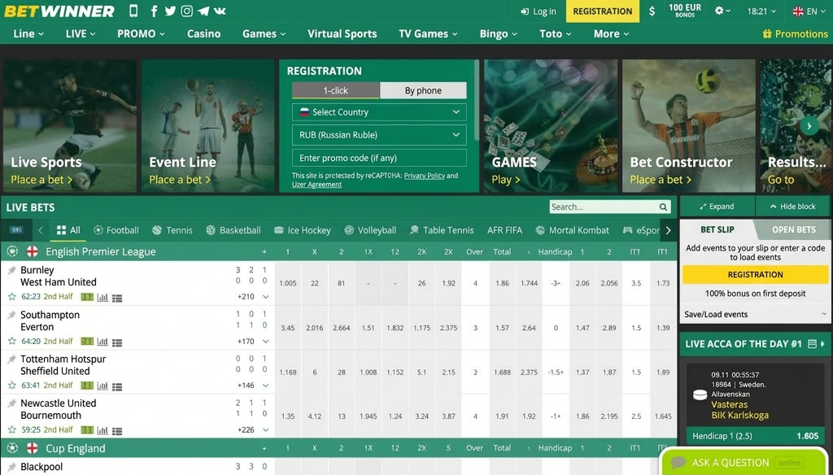Click REGISTRATION in the bet slip

click(x=755, y=275)
